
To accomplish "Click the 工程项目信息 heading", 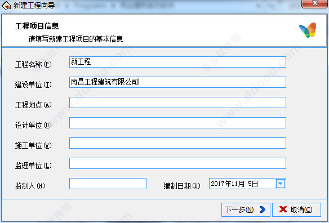I will pos(37,26).
